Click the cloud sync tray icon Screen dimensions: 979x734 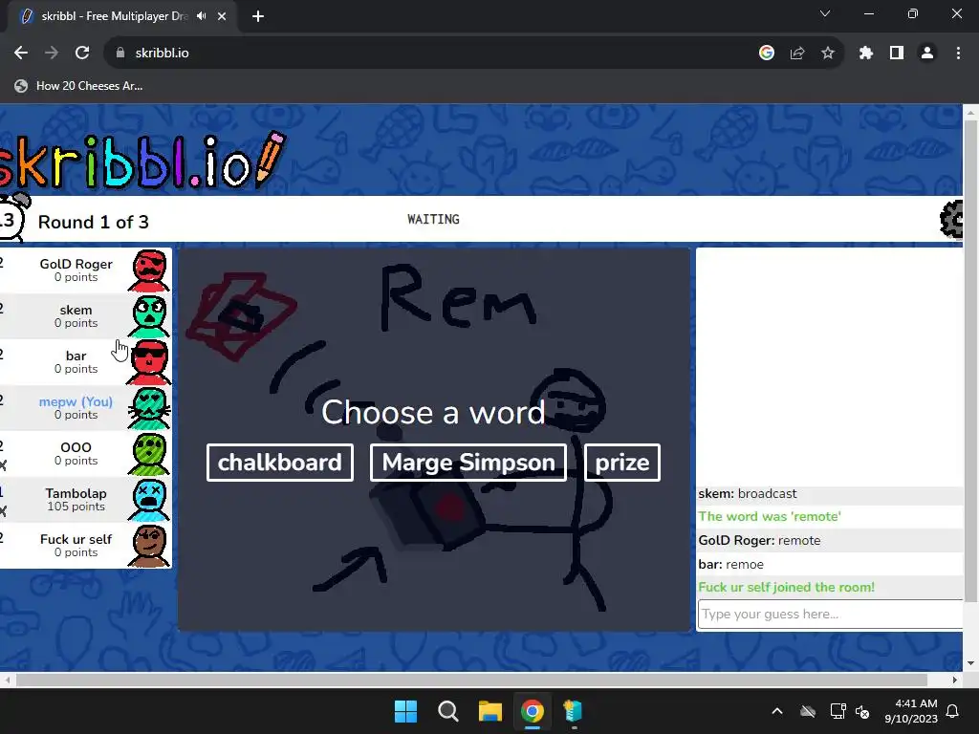(808, 711)
